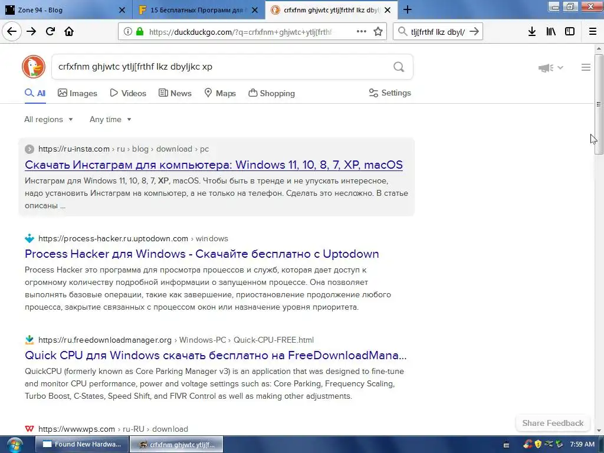Click the keyboard tray icon
The height and width of the screenshot is (453, 604).
(507, 445)
